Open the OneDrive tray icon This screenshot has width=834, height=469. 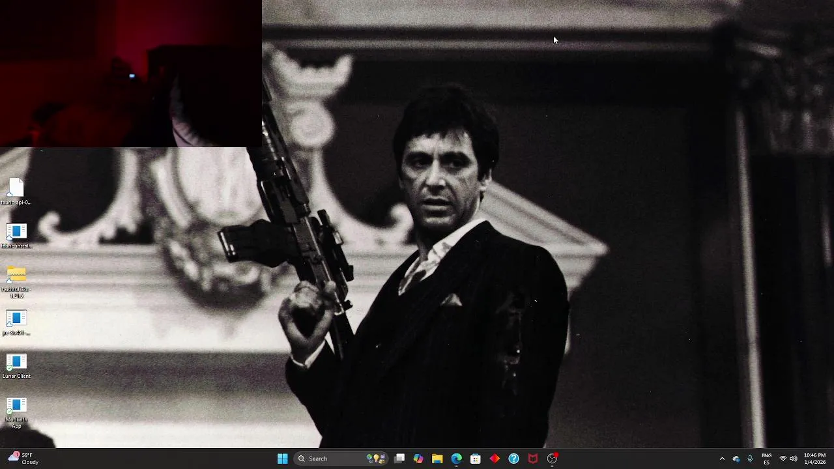coord(736,459)
